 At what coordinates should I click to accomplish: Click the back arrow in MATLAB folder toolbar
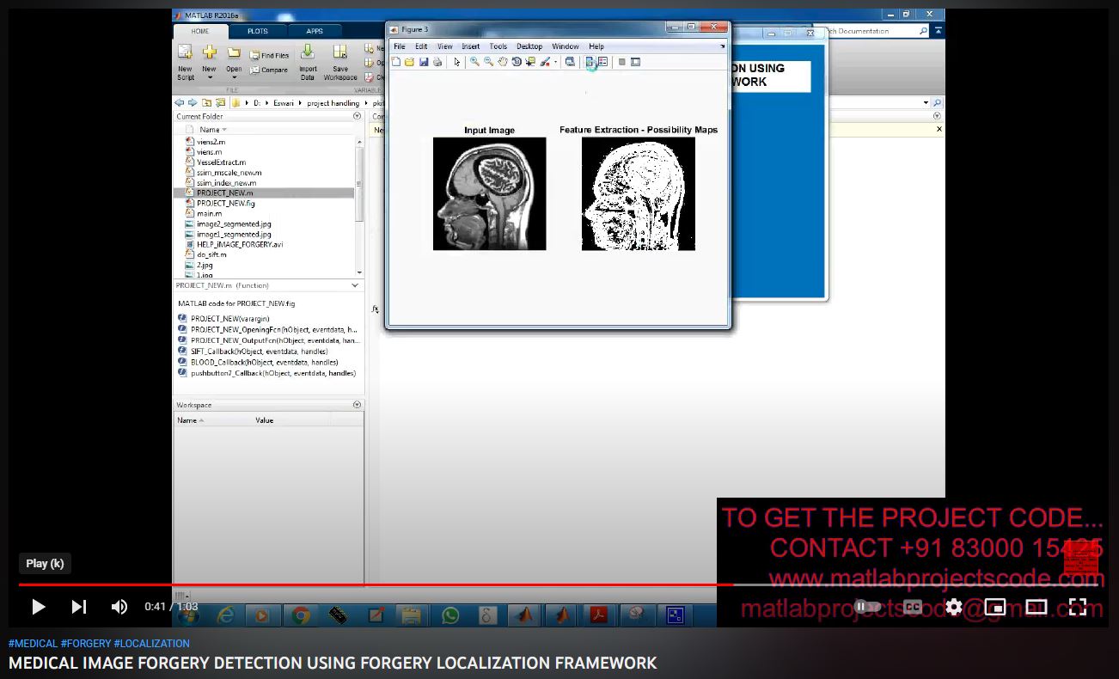(180, 103)
